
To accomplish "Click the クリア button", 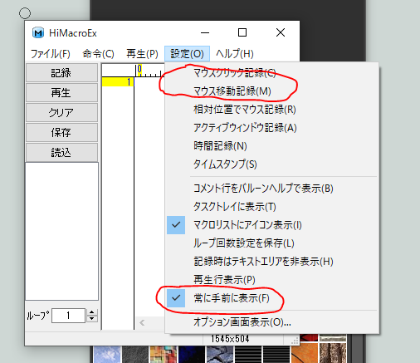I will pyautogui.click(x=61, y=113).
